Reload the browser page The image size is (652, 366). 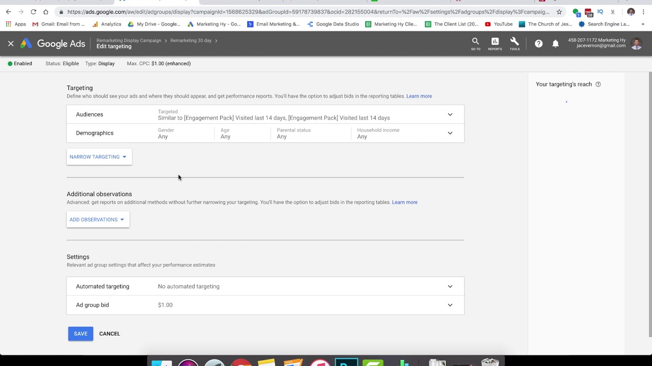(x=33, y=12)
